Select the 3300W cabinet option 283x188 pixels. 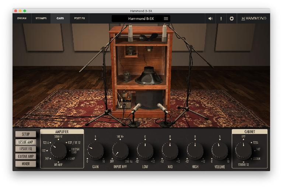tap(256, 159)
